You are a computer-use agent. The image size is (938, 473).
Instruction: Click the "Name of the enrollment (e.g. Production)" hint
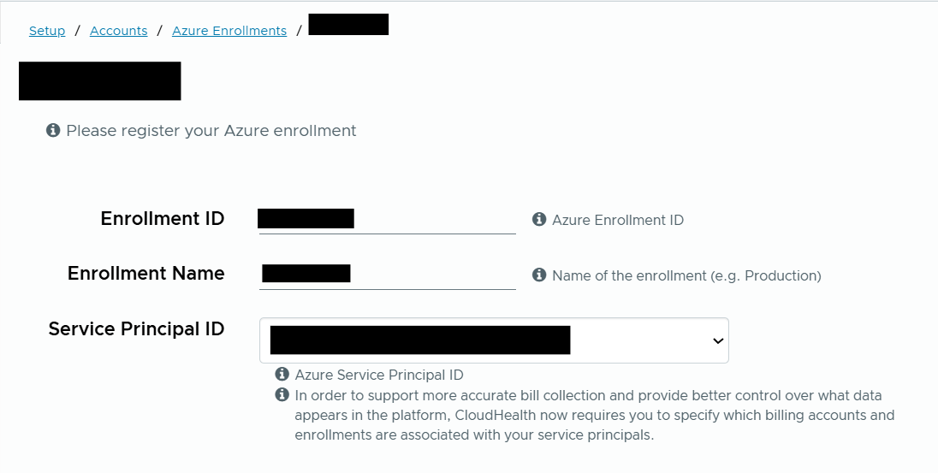click(x=686, y=276)
